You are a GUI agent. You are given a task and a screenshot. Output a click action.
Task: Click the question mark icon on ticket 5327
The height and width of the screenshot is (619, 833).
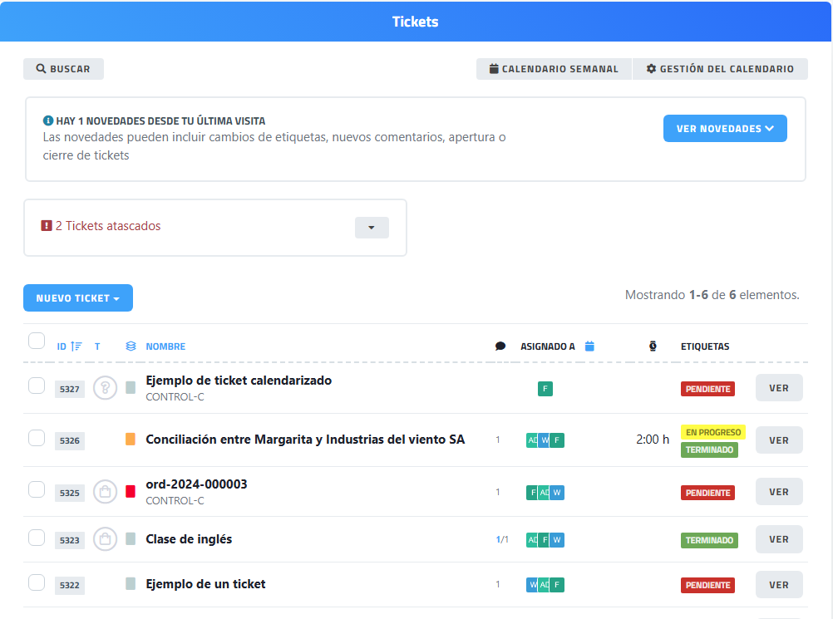105,388
